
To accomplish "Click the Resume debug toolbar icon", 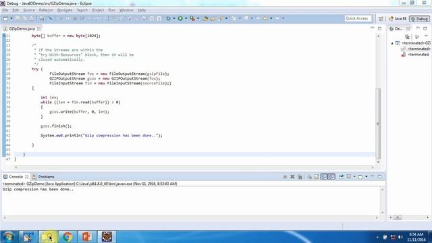I will (60, 18).
